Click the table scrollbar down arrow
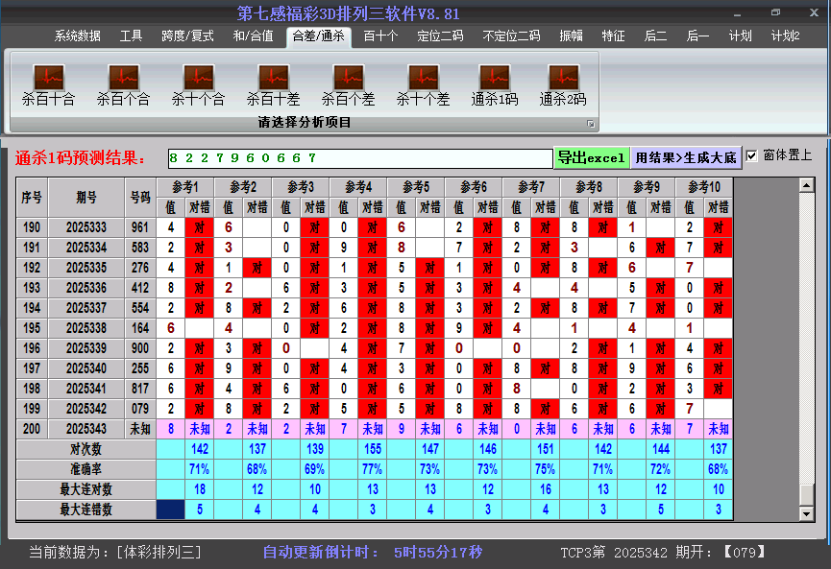Image resolution: width=831 pixels, height=569 pixels. coord(807,513)
